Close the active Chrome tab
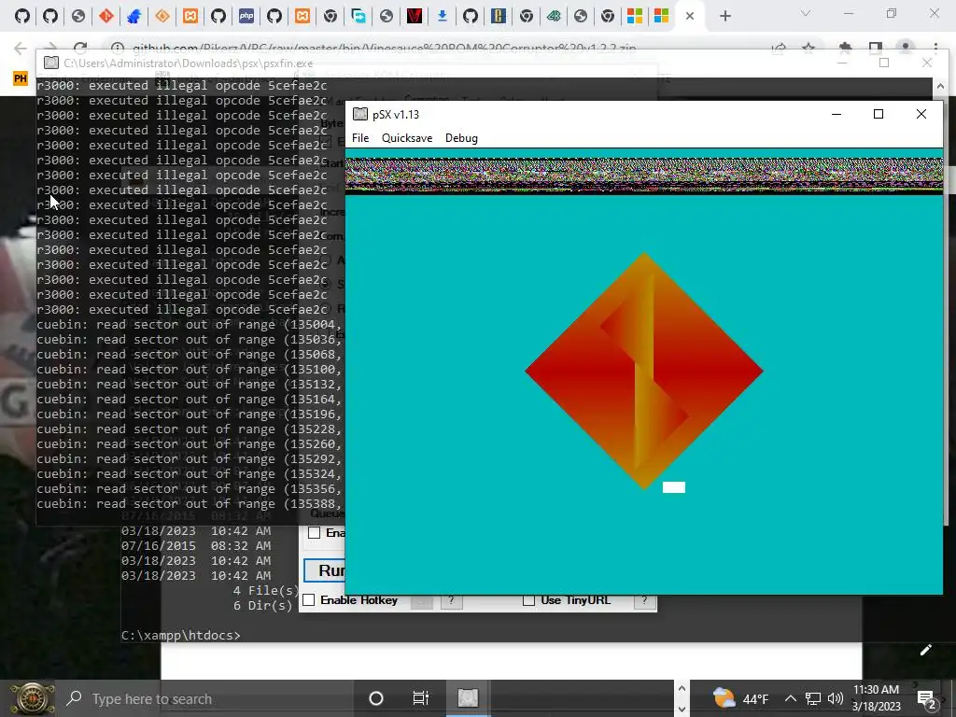 (690, 16)
